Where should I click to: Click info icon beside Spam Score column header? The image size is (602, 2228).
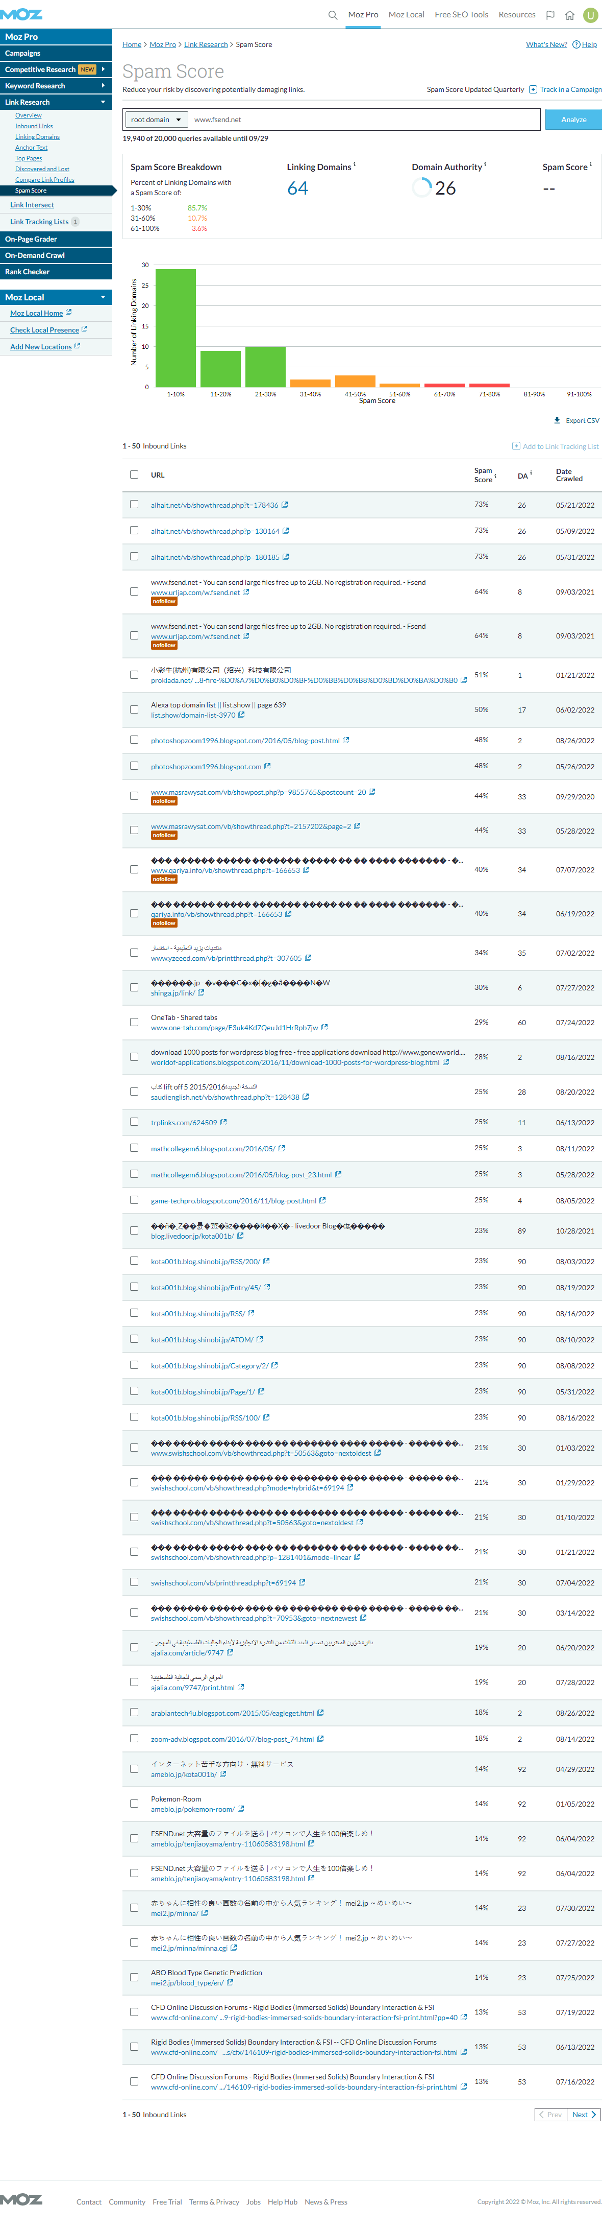pyautogui.click(x=496, y=477)
